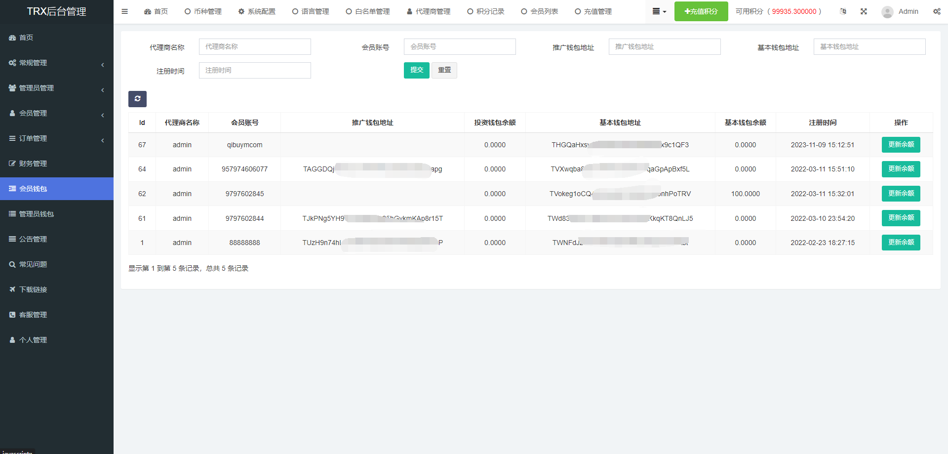Click the 注册时间 column header

pos(823,123)
